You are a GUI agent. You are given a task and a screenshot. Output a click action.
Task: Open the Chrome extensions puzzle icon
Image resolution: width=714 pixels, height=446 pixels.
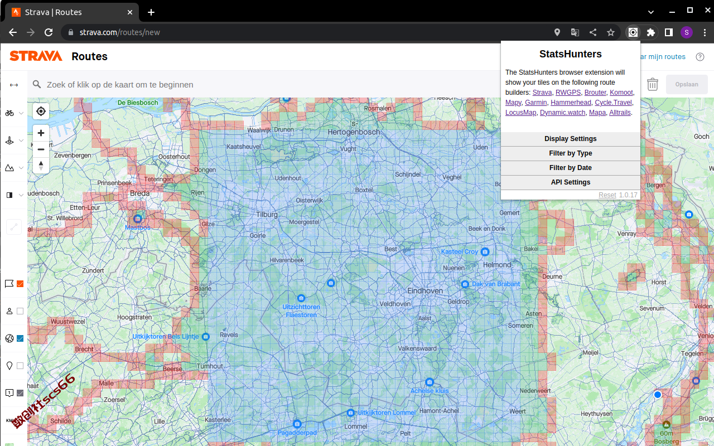(650, 32)
